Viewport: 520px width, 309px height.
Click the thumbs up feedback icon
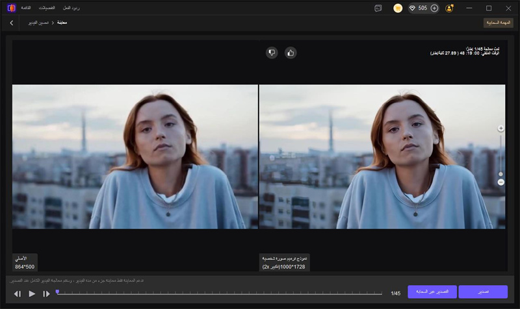290,53
